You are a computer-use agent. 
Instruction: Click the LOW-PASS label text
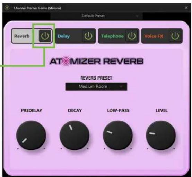pyautogui.click(x=118, y=110)
